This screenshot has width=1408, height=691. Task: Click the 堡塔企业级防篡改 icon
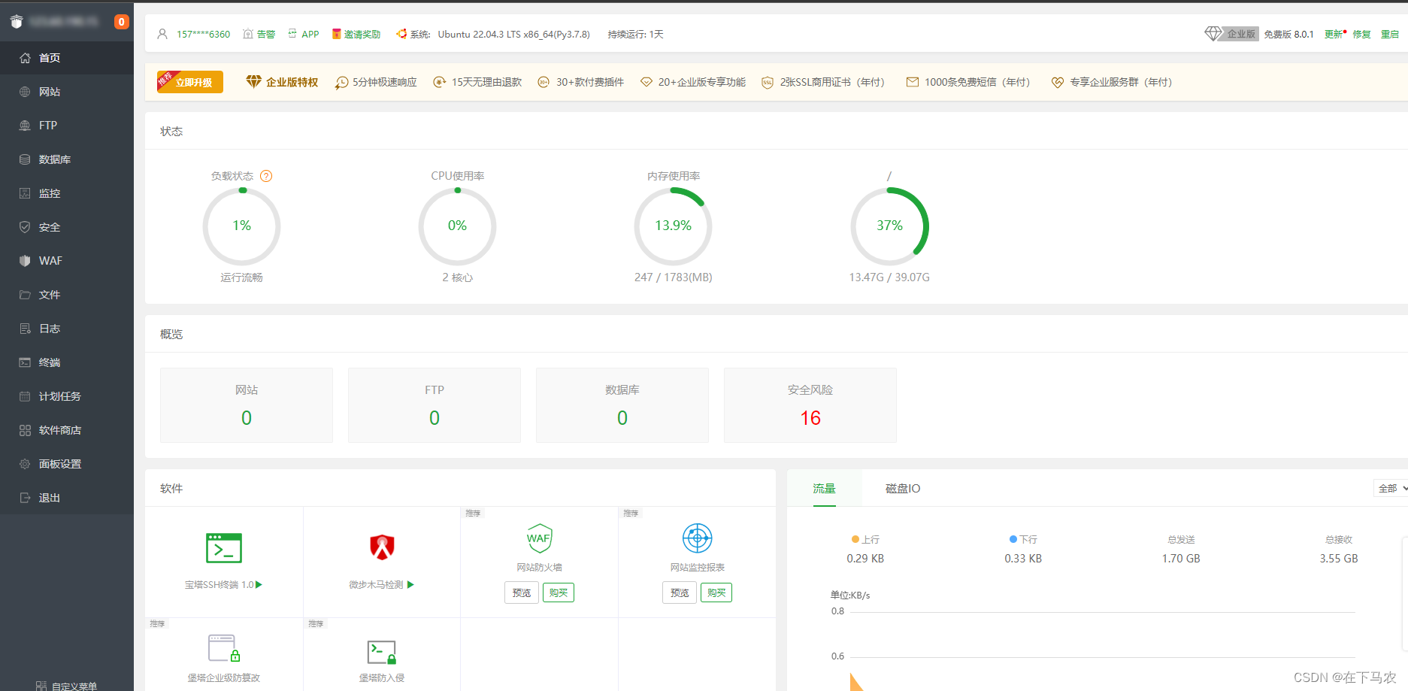coord(224,648)
